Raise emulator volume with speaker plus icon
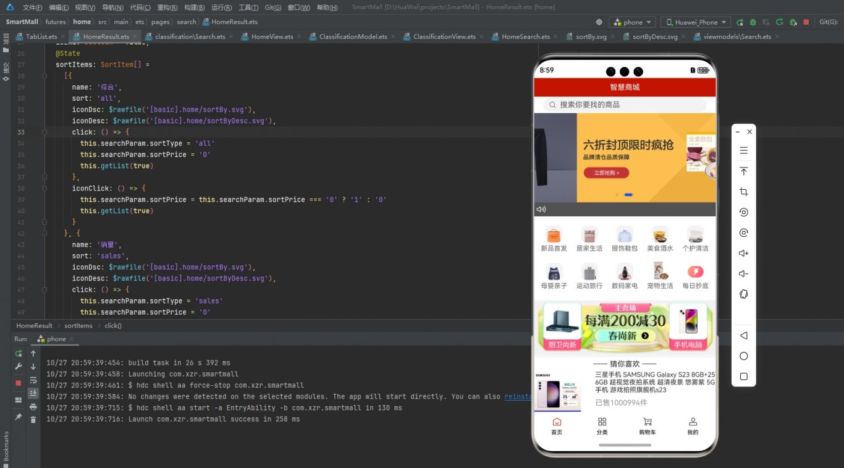 pyautogui.click(x=744, y=253)
